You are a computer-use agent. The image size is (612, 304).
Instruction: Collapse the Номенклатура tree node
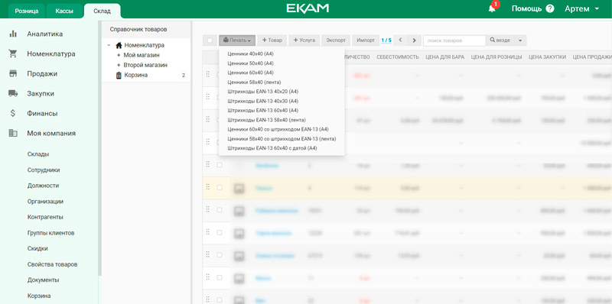pyautogui.click(x=109, y=45)
